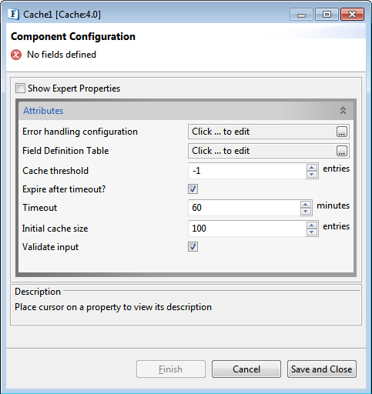
Task: Open Field Definition Table ellipsis editor
Action: coord(342,151)
